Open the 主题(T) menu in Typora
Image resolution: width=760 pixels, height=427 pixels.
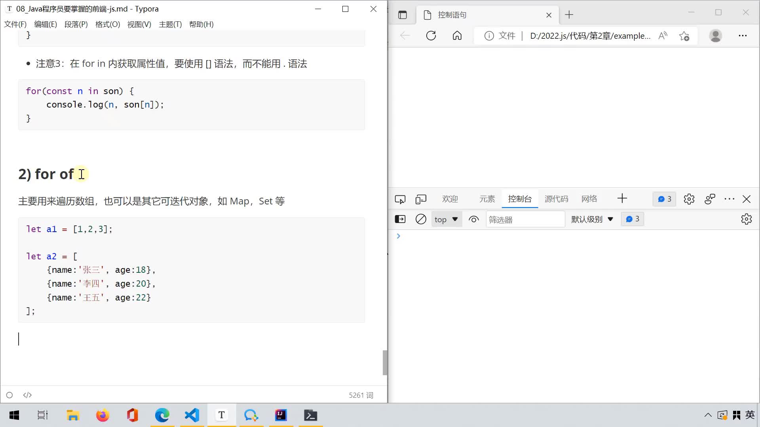pos(170,25)
